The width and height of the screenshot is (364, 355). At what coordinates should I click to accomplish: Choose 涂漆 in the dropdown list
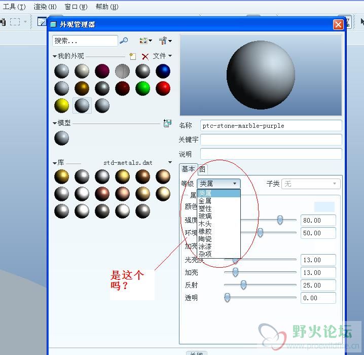point(219,246)
